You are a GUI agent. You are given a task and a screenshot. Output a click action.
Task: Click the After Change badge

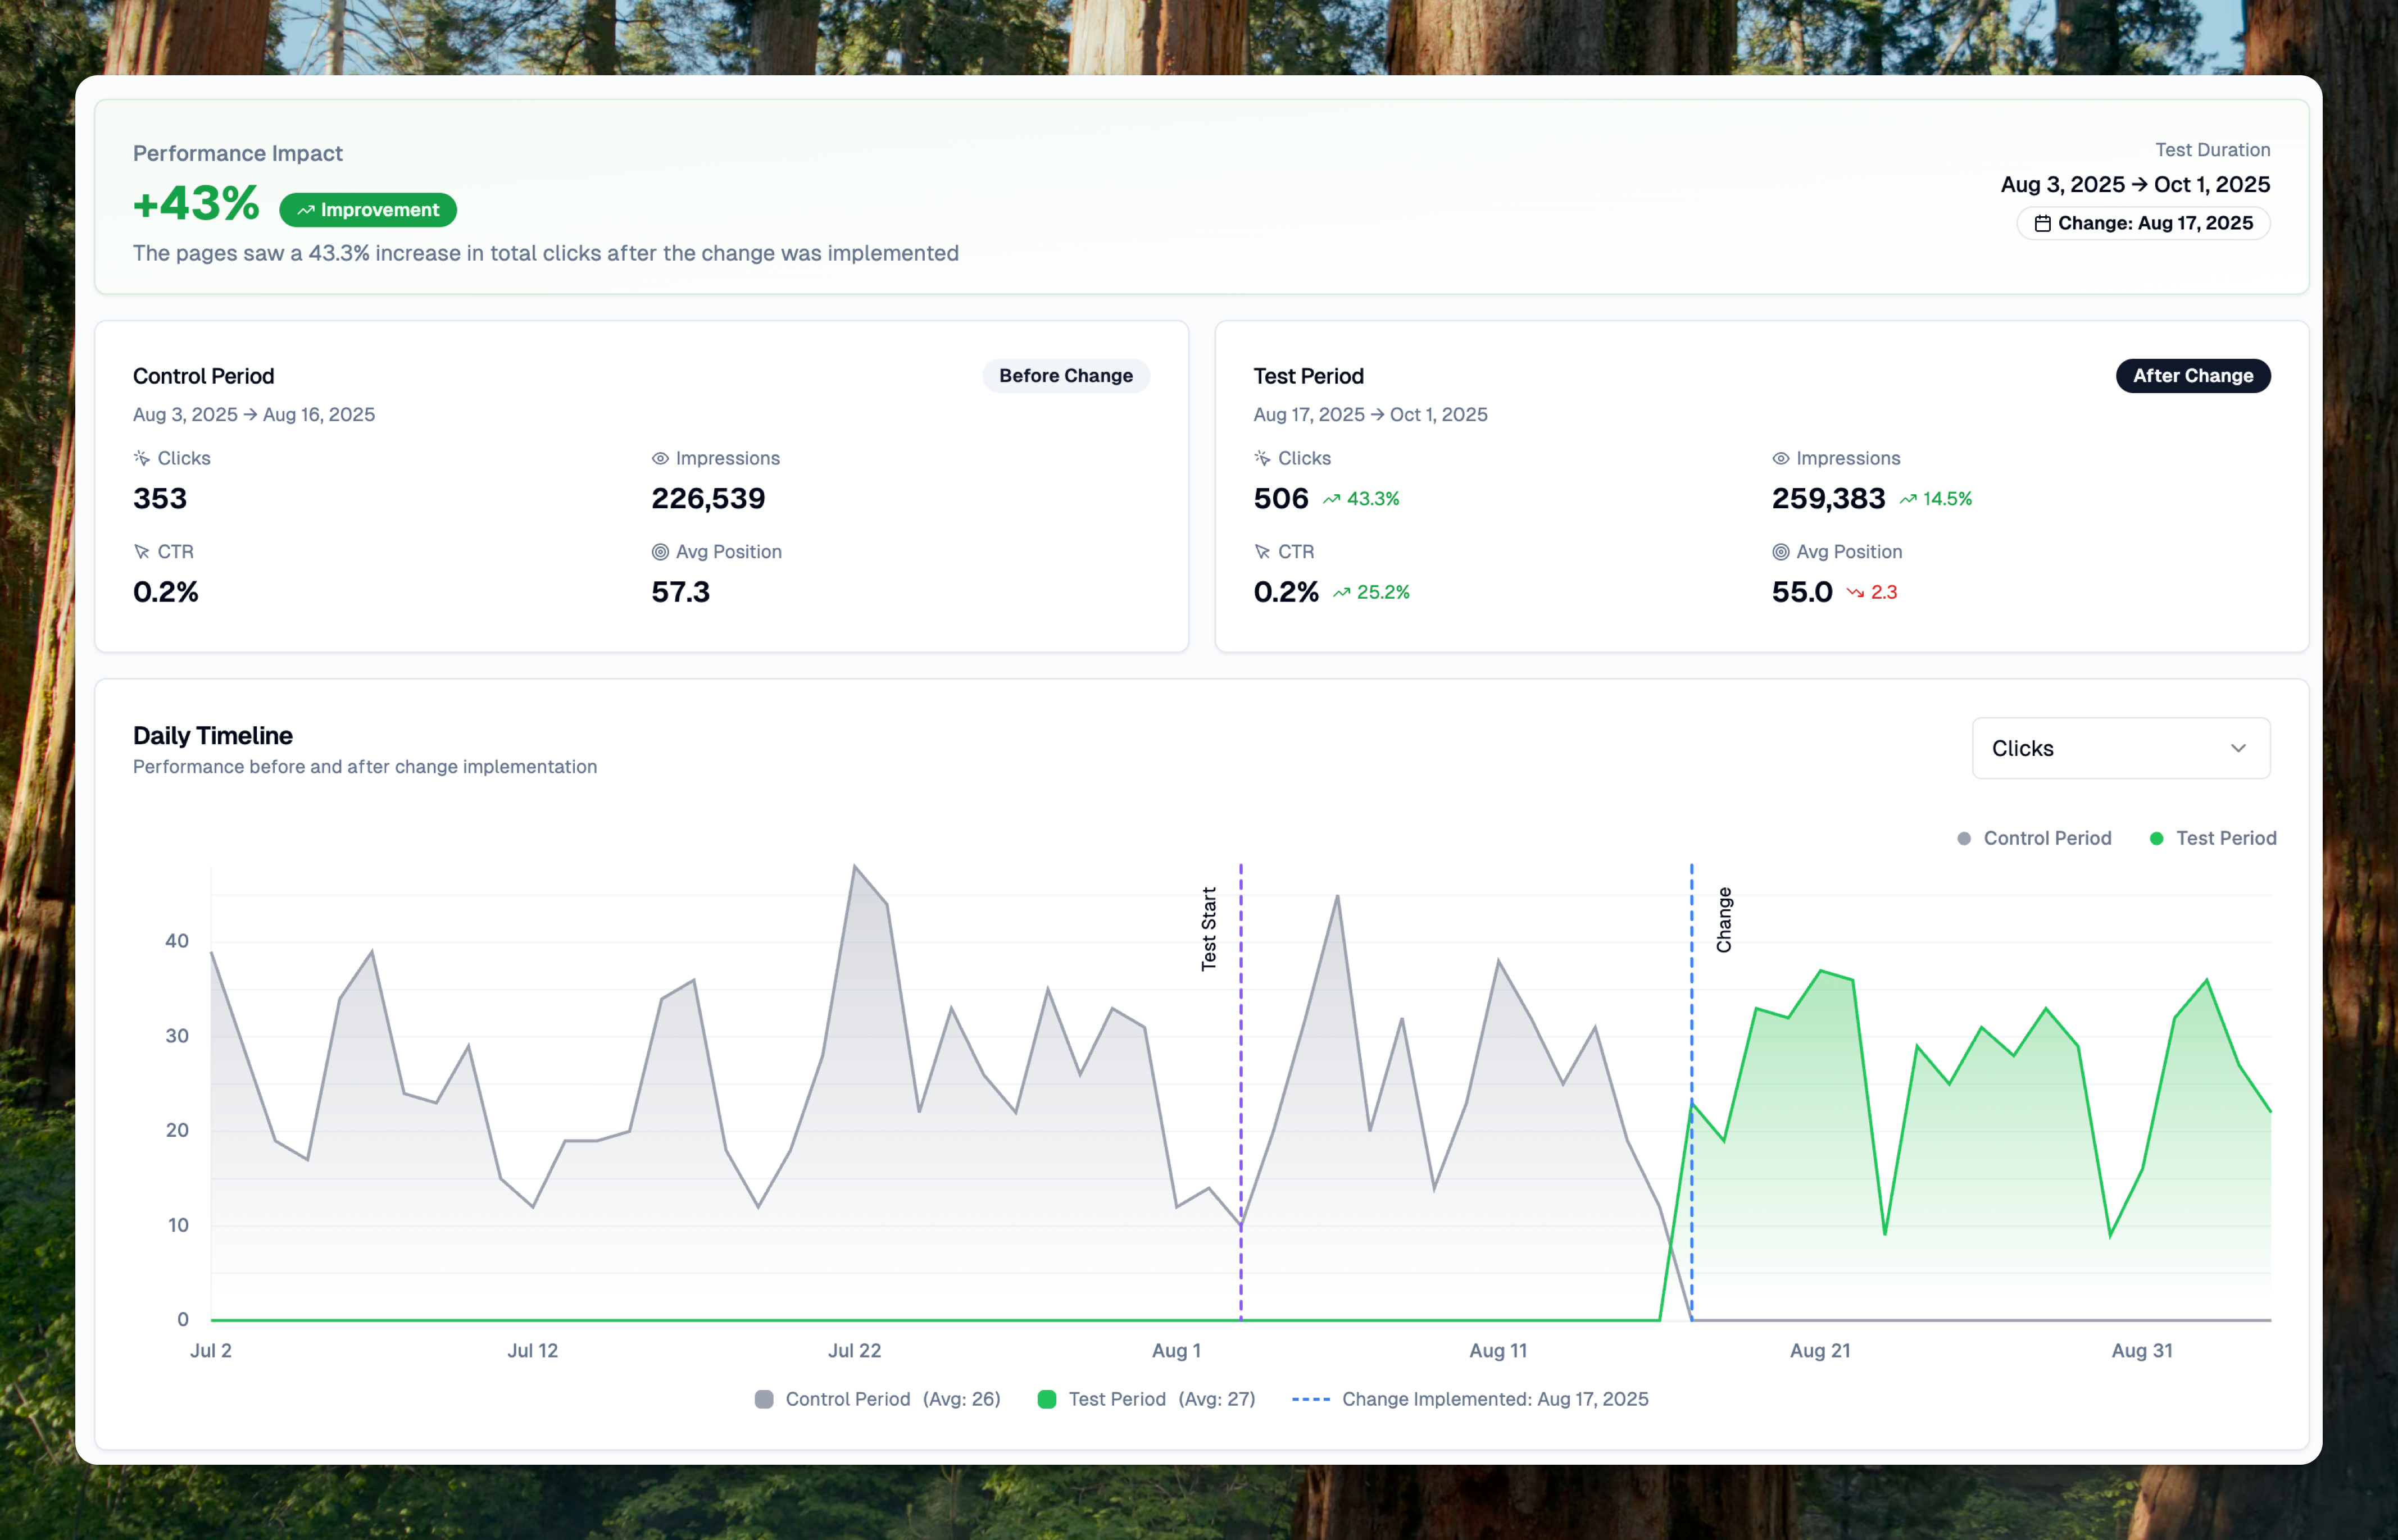[x=2192, y=376]
